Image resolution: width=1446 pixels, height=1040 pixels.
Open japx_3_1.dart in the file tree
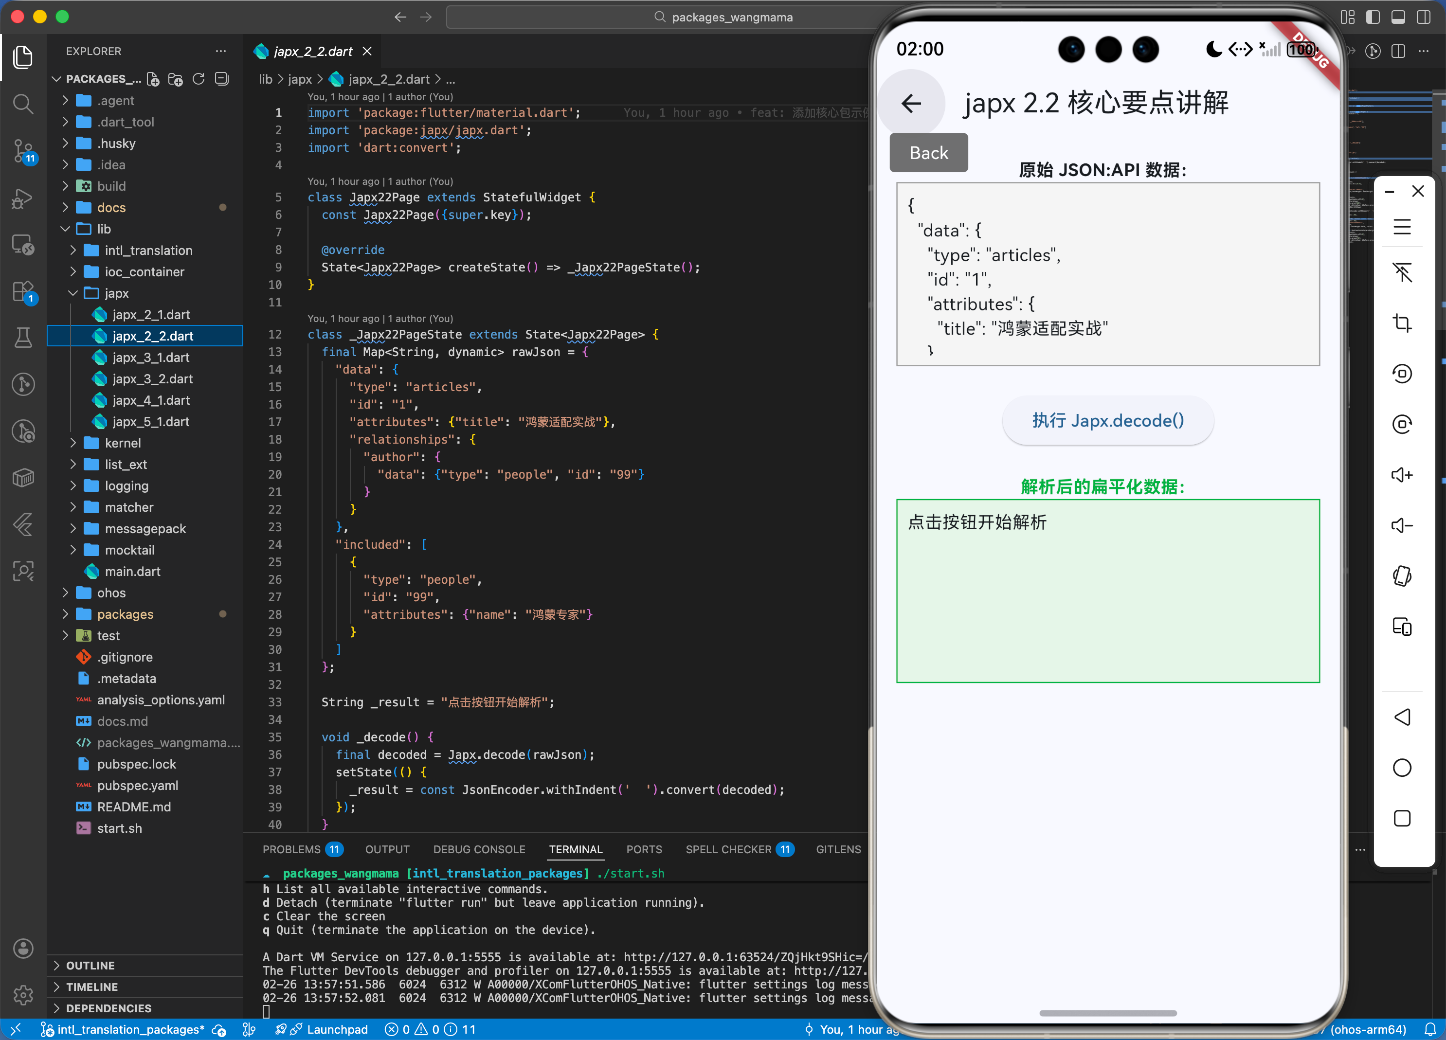(151, 358)
